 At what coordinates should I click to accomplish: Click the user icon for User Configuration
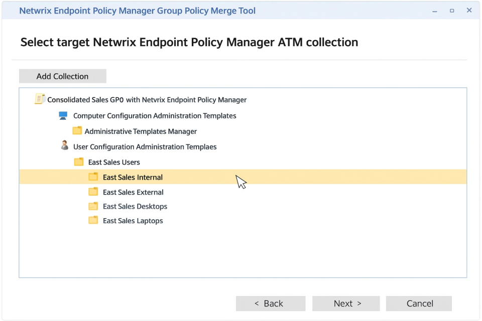click(64, 146)
